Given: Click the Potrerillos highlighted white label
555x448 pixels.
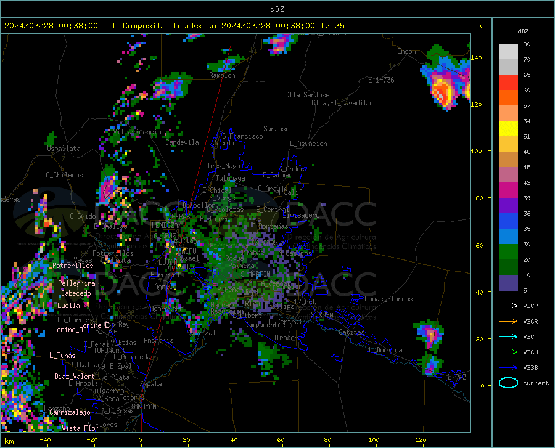Looking at the screenshot, I should 73,266.
